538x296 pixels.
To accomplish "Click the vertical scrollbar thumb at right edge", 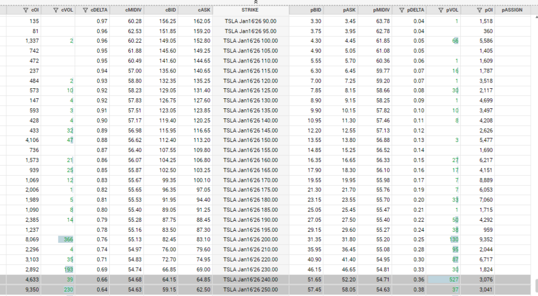I will [536, 285].
